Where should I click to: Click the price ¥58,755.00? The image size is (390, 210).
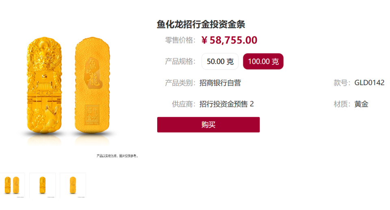point(229,40)
